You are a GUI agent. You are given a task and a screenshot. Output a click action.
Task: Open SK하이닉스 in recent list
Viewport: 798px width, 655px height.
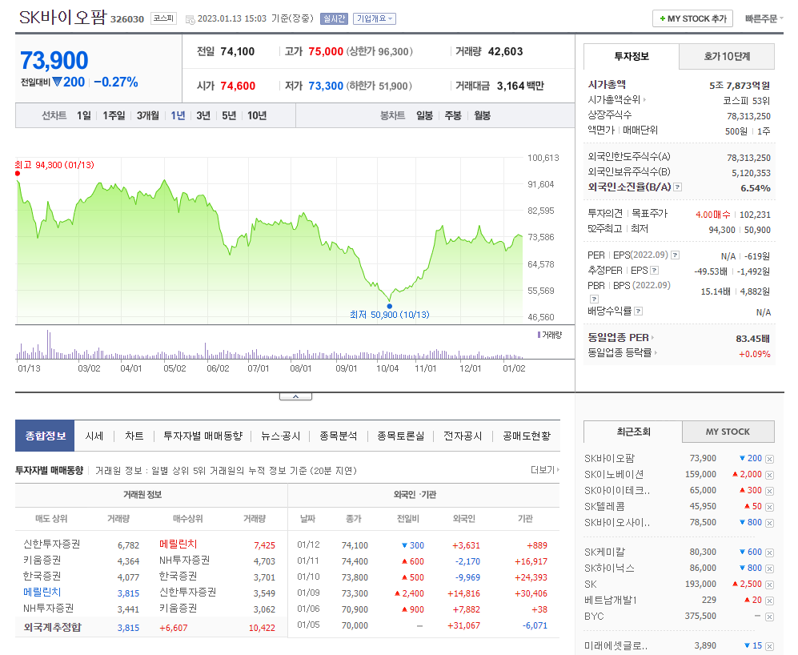[x=609, y=569]
